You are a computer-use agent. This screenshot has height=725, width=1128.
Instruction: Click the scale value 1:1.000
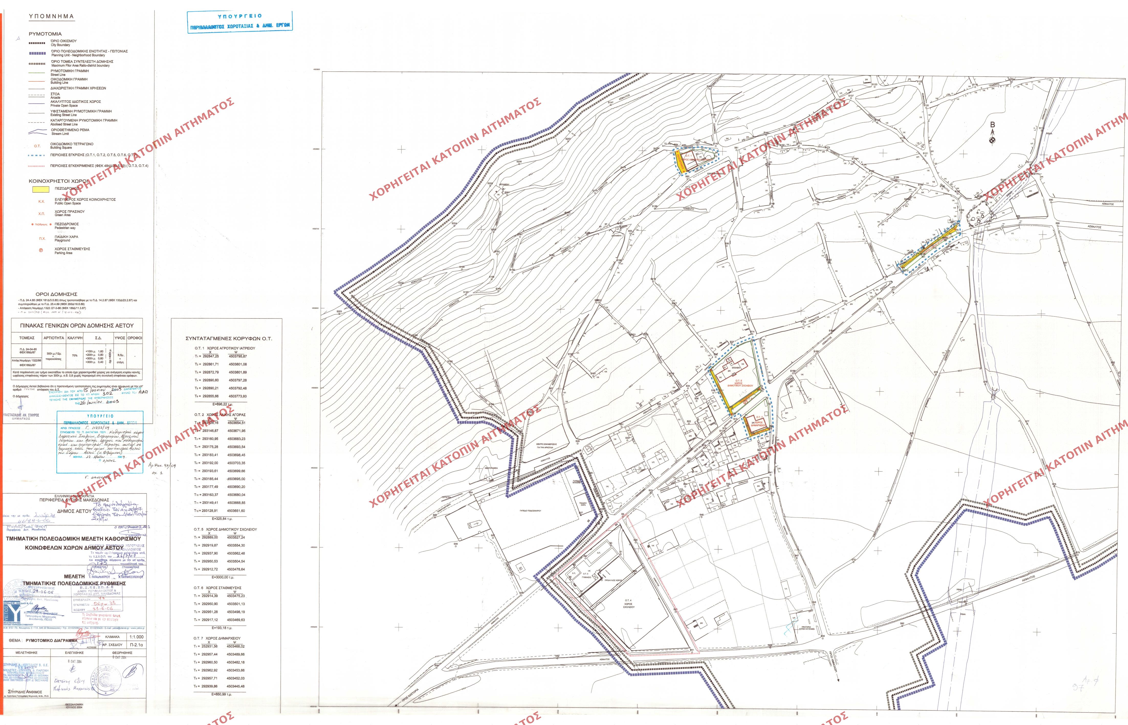[137, 637]
